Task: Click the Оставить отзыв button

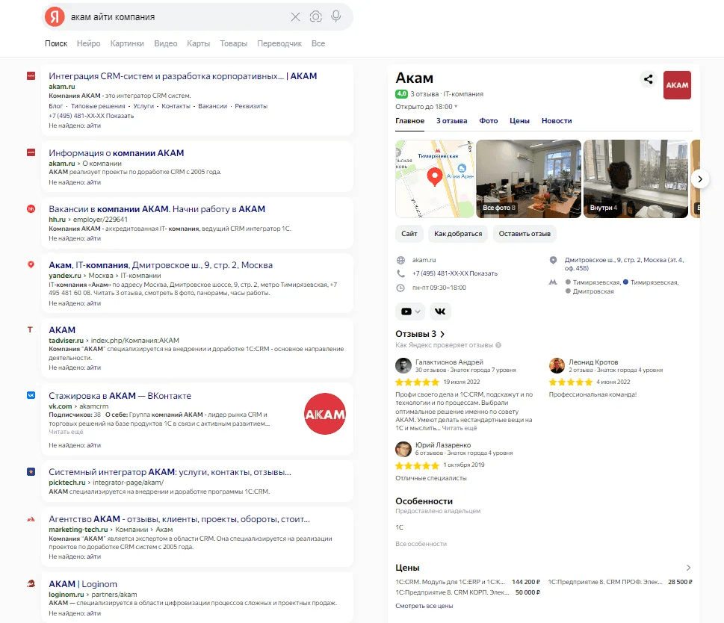Action: (525, 234)
